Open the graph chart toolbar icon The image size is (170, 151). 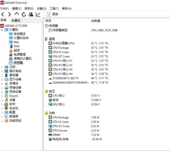click(x=38, y=14)
